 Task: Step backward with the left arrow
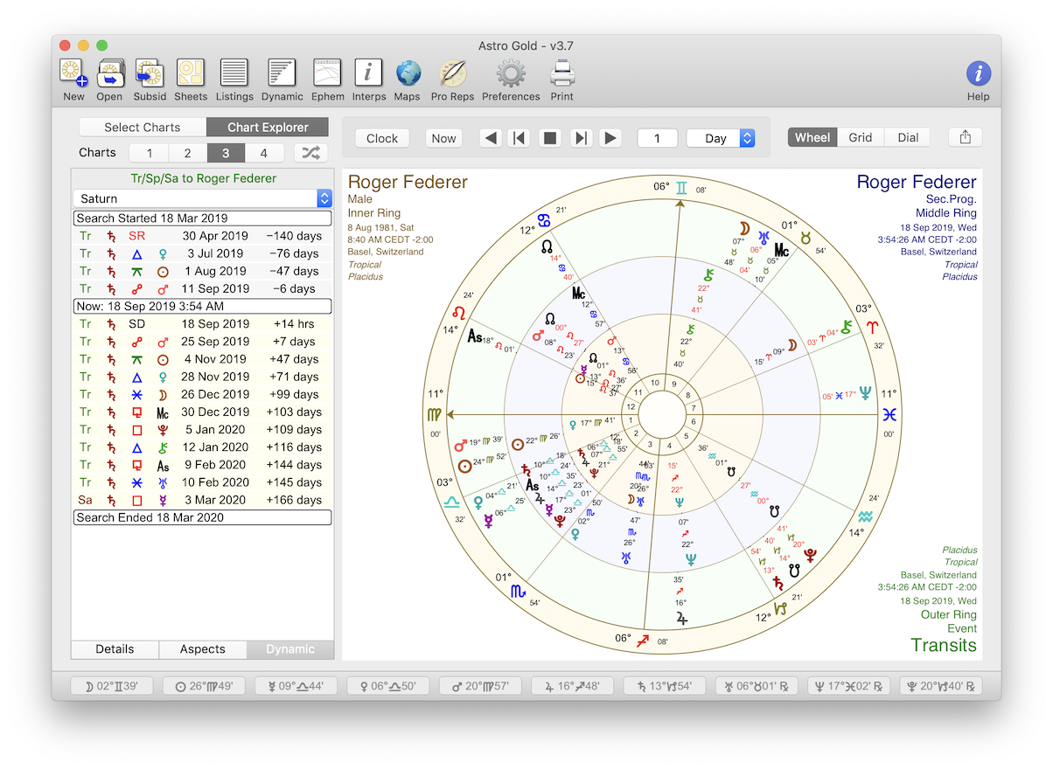[x=491, y=138]
